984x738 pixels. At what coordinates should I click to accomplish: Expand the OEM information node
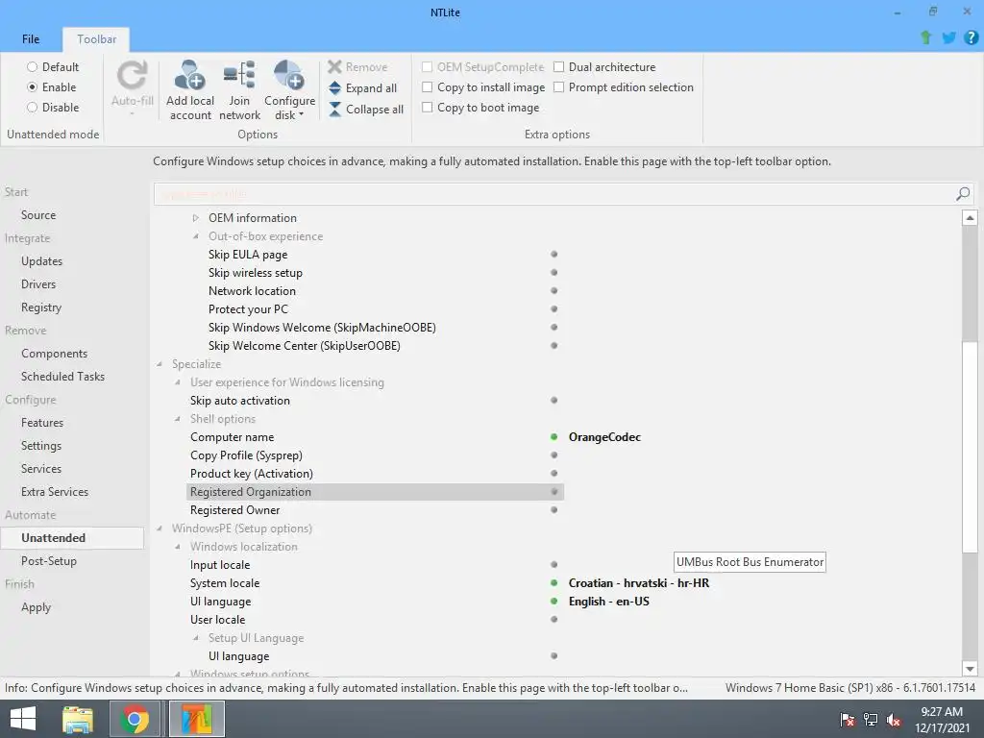pos(196,218)
